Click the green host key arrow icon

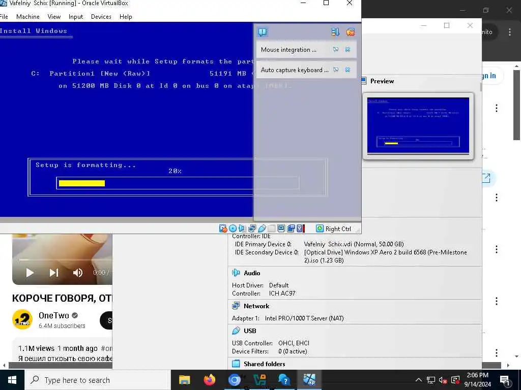(320, 229)
